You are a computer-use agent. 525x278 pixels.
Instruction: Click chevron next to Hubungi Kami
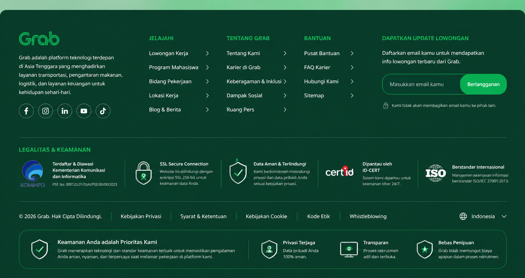[352, 82]
